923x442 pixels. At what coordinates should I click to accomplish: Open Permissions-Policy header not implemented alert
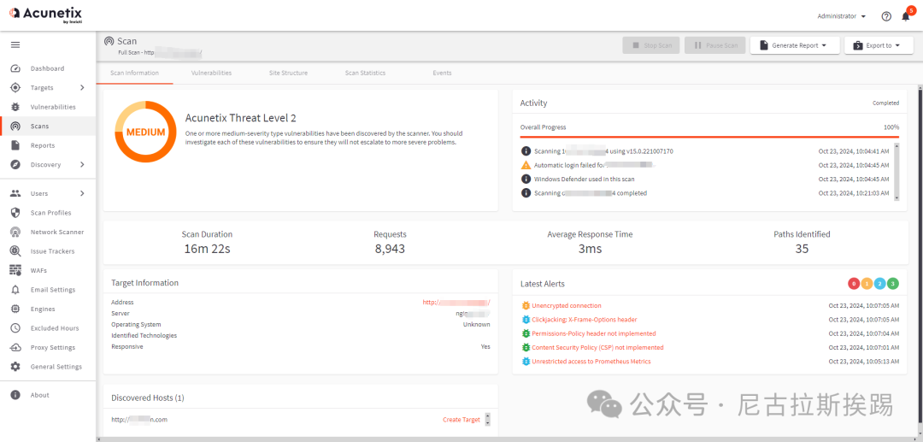pos(593,333)
